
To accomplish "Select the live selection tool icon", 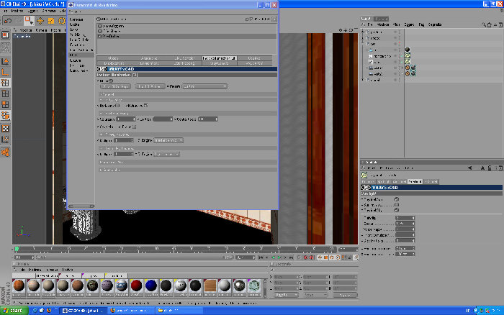I will (x=29, y=21).
